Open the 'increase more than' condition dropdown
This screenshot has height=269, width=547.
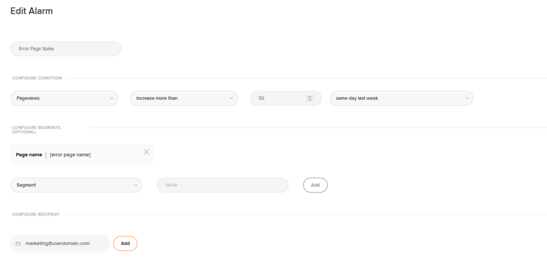point(184,98)
